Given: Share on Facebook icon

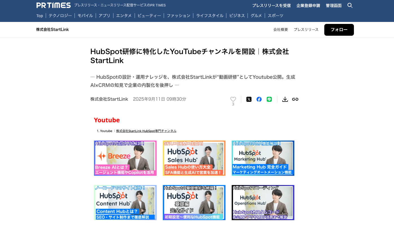Looking at the screenshot, I should click(259, 99).
